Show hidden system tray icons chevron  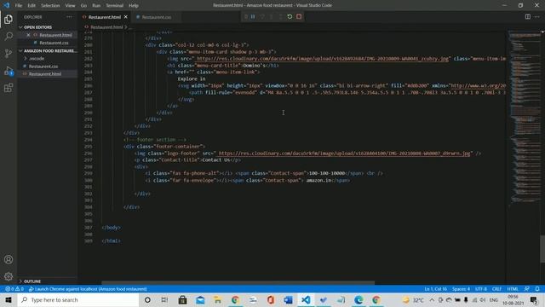tap(432, 299)
